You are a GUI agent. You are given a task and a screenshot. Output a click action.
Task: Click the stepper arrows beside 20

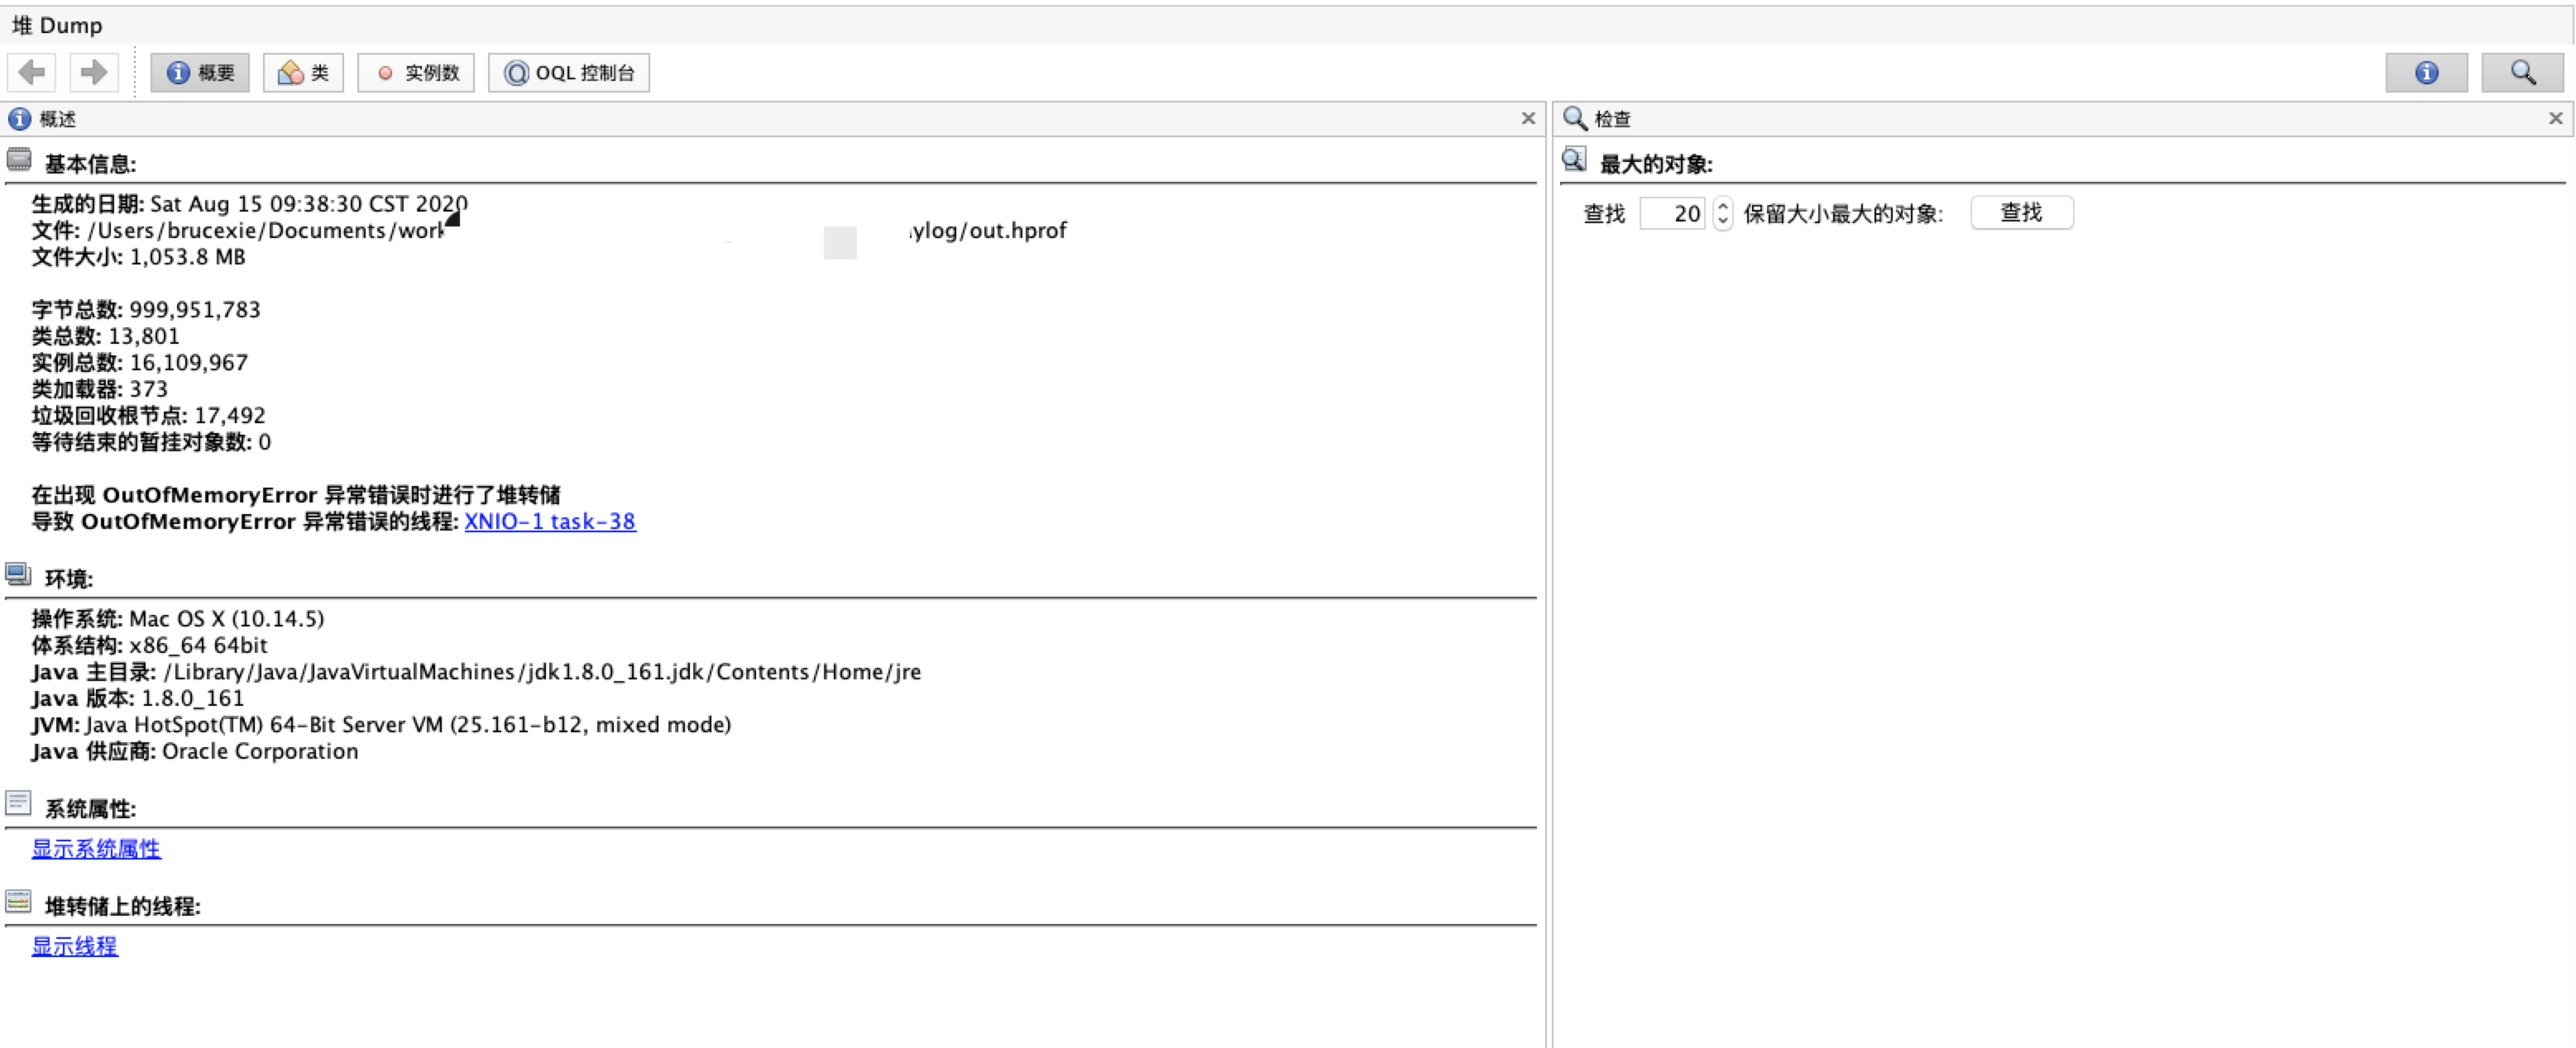(1722, 212)
